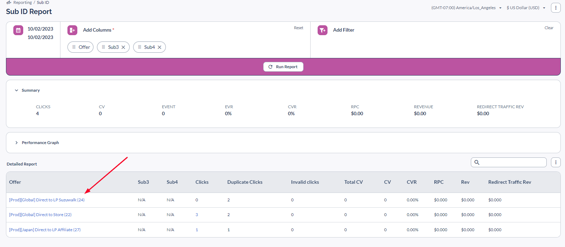
Task: Open the Direct to Store offer link
Action: 40,215
